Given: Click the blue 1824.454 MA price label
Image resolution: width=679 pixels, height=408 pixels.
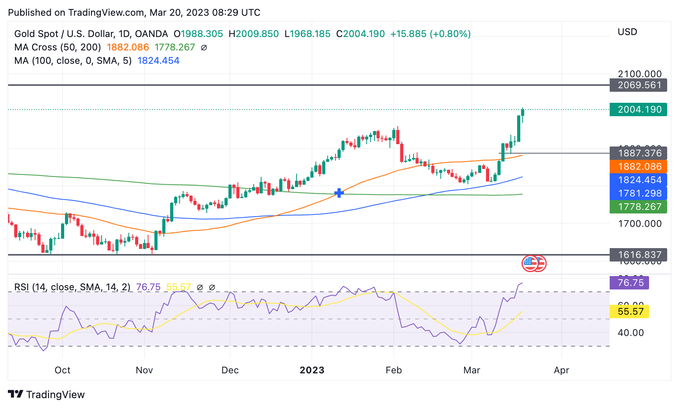Looking at the screenshot, I should click(638, 180).
